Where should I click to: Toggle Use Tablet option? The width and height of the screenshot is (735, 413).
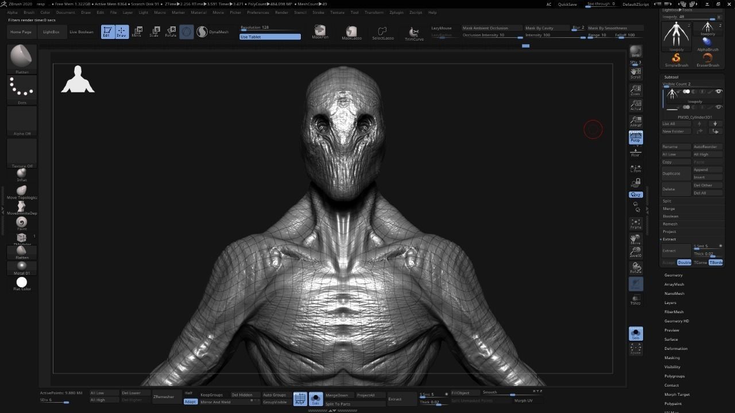coord(270,37)
